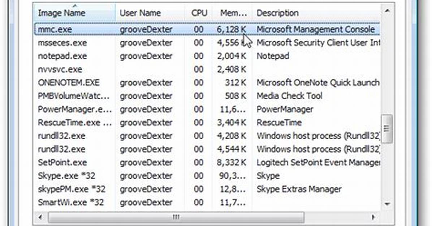
Task: Click the PowerManager description cell
Action: pyautogui.click(x=285, y=109)
